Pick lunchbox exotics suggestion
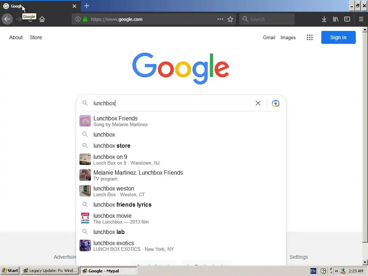The width and height of the screenshot is (368, 276). click(181, 246)
